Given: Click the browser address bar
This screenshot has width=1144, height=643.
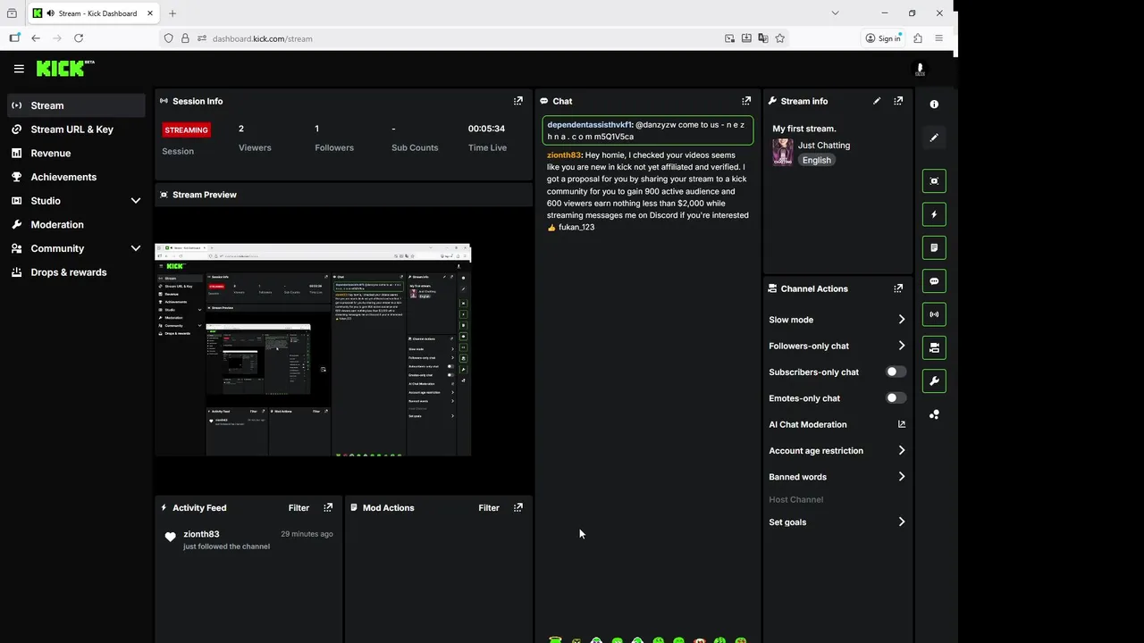Looking at the screenshot, I should [465, 38].
